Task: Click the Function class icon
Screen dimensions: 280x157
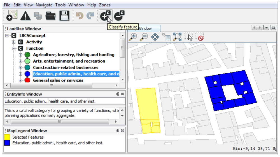Action: pyautogui.click(x=20, y=48)
